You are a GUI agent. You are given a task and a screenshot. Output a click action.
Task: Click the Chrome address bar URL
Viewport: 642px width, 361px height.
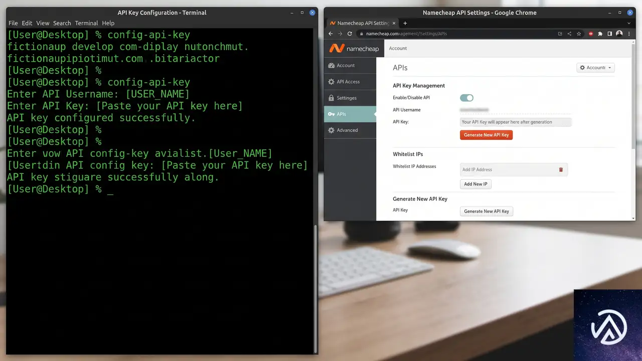tap(406, 34)
